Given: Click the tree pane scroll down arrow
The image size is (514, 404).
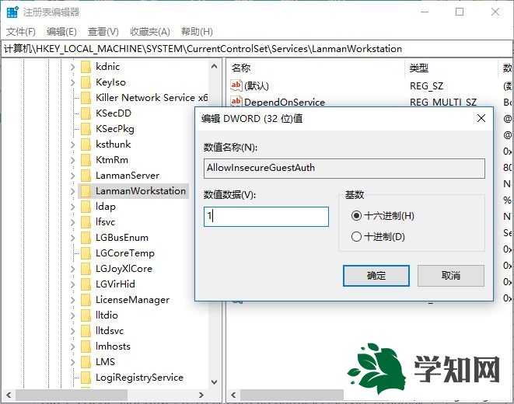Looking at the screenshot, I should pos(214,381).
